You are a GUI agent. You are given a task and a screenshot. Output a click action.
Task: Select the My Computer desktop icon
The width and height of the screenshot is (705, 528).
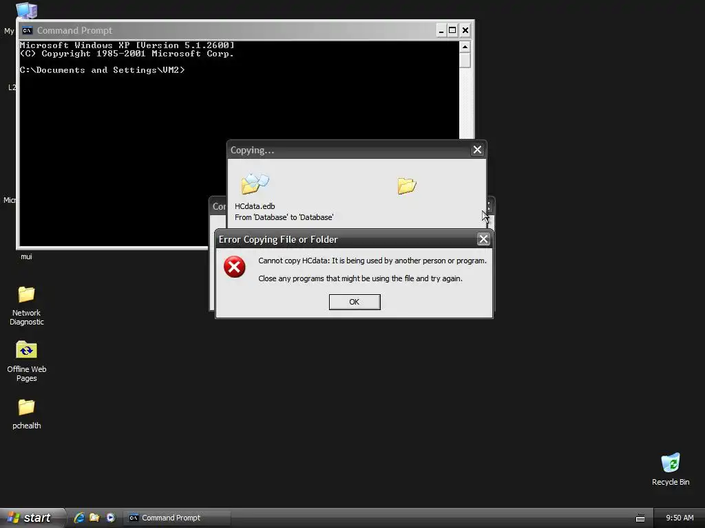[x=26, y=10]
